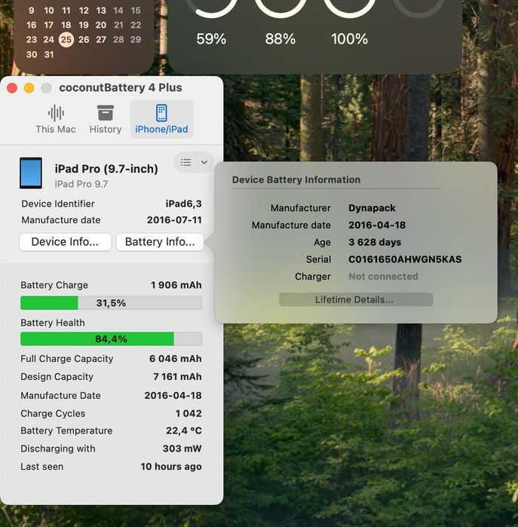This screenshot has height=527, width=518.
Task: Click the 22,4 °C battery temperature value
Action: (184, 430)
